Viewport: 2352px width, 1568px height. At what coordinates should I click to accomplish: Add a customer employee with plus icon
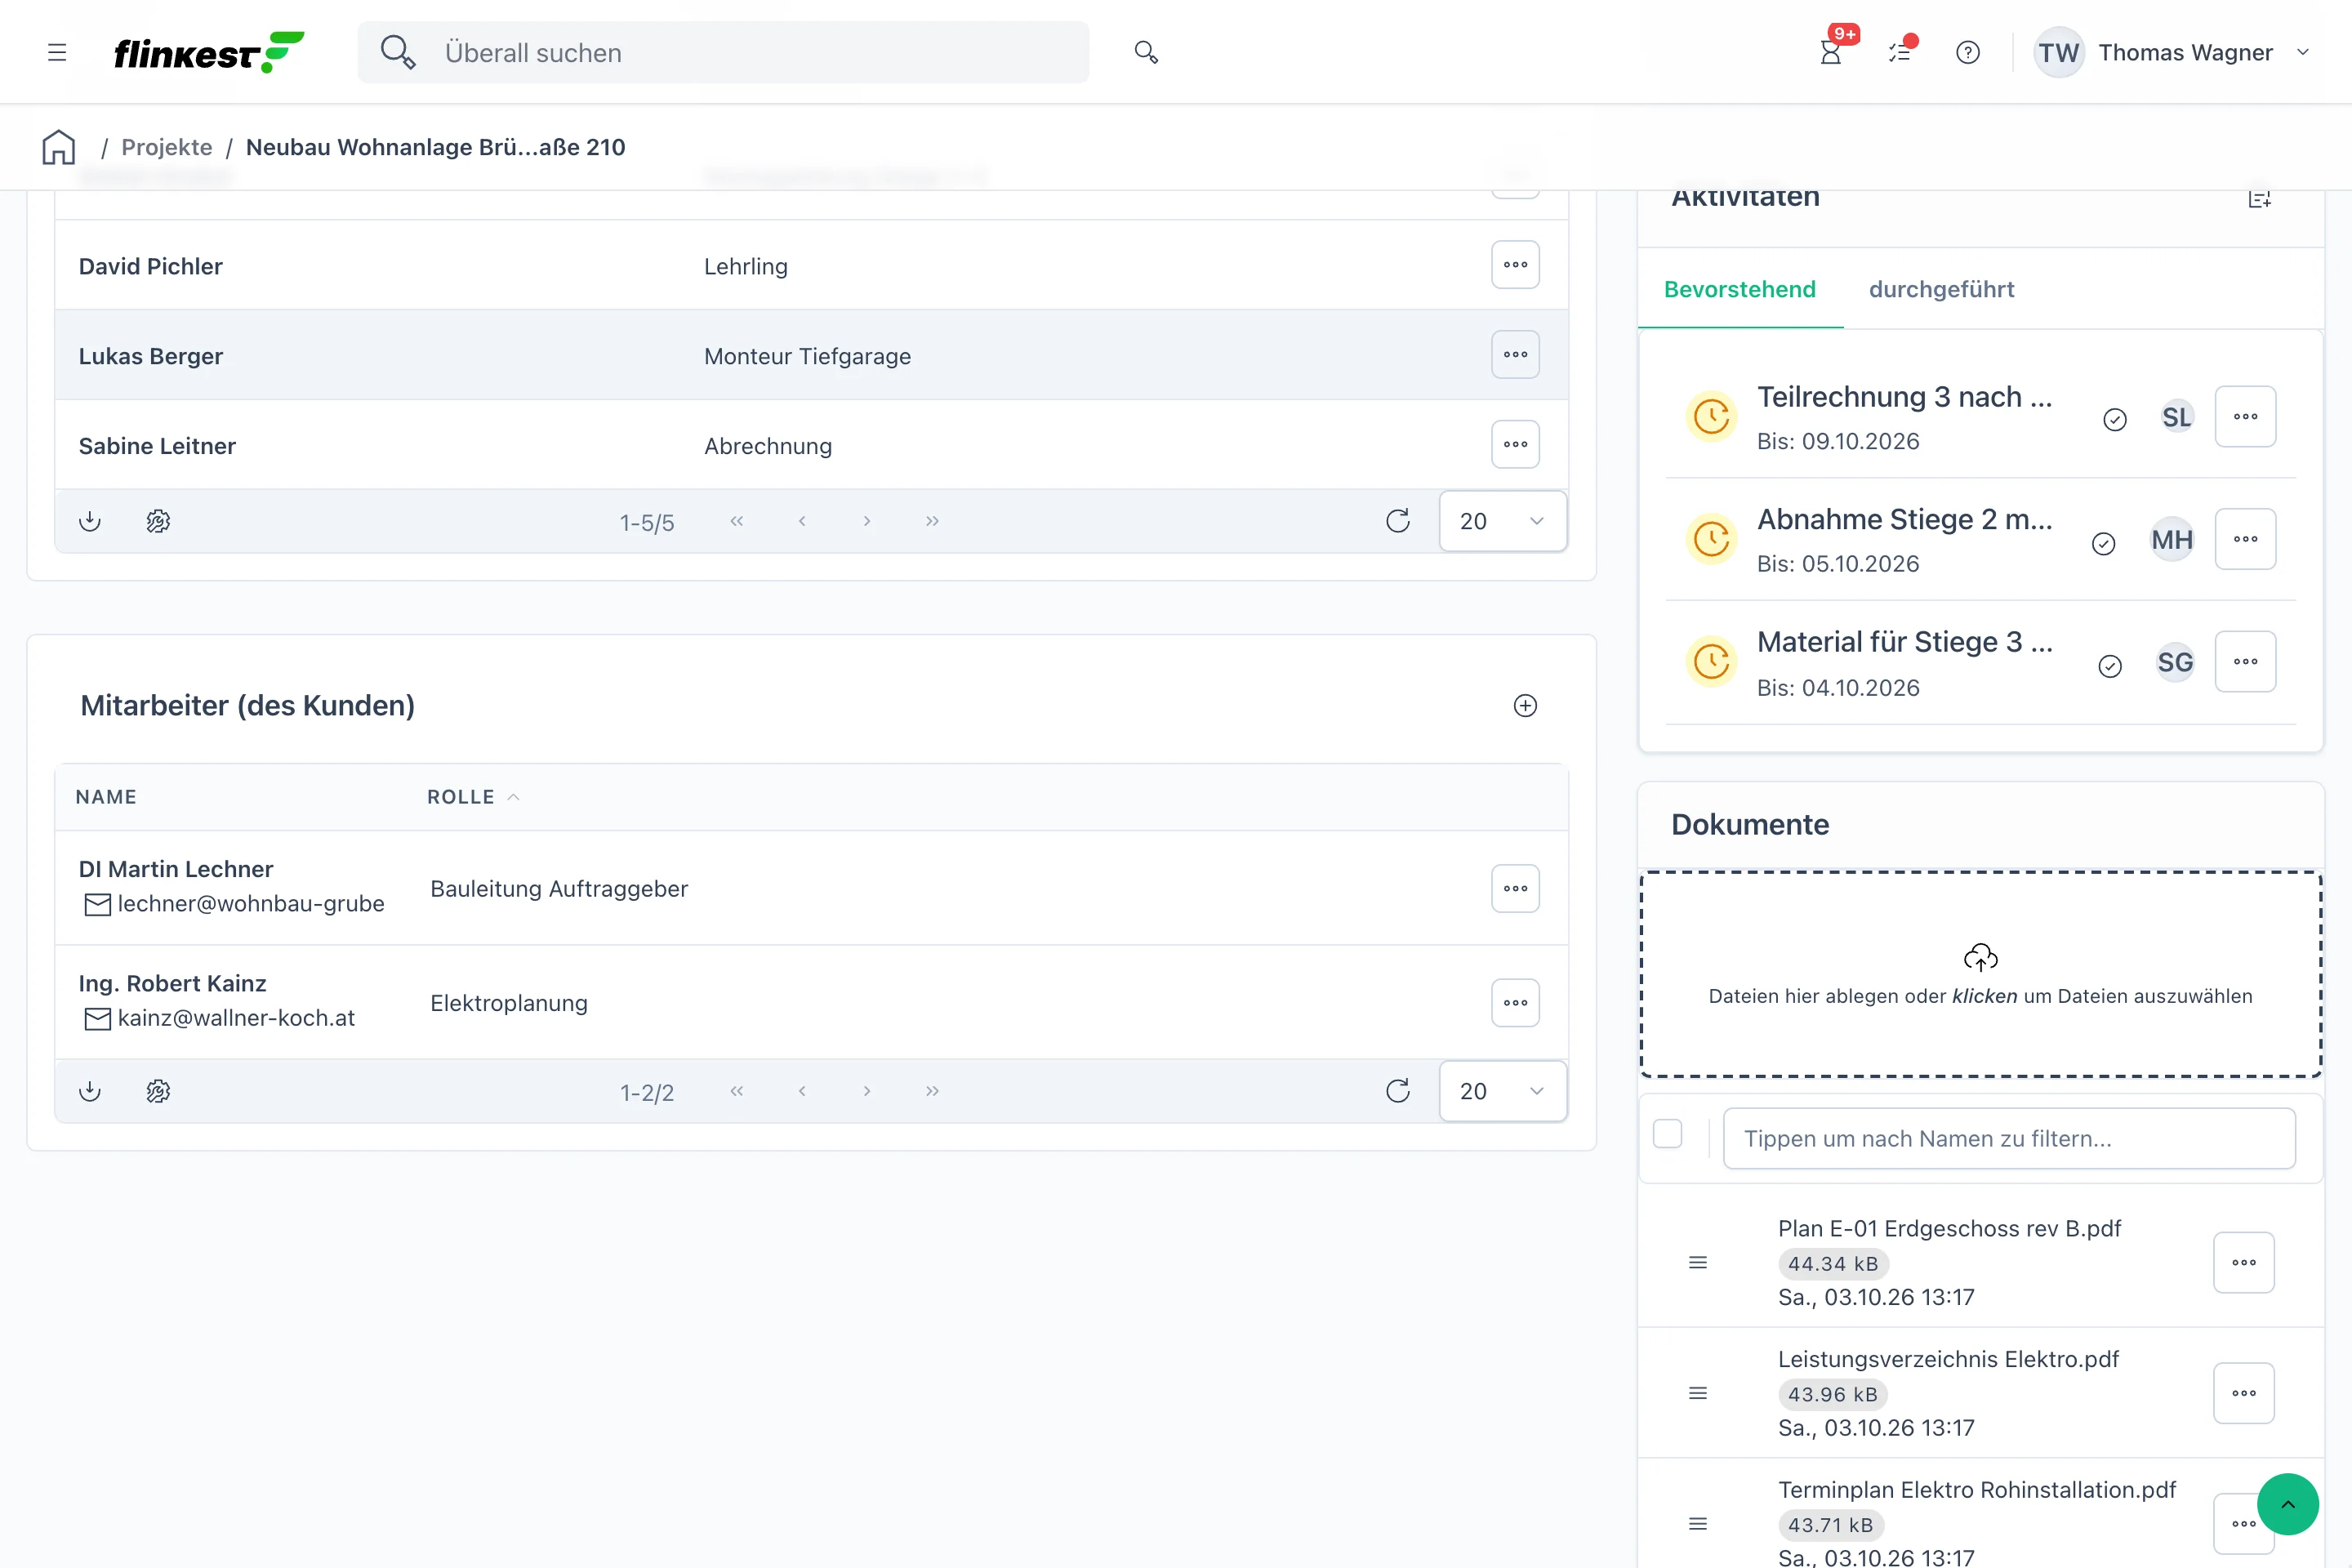(1525, 706)
